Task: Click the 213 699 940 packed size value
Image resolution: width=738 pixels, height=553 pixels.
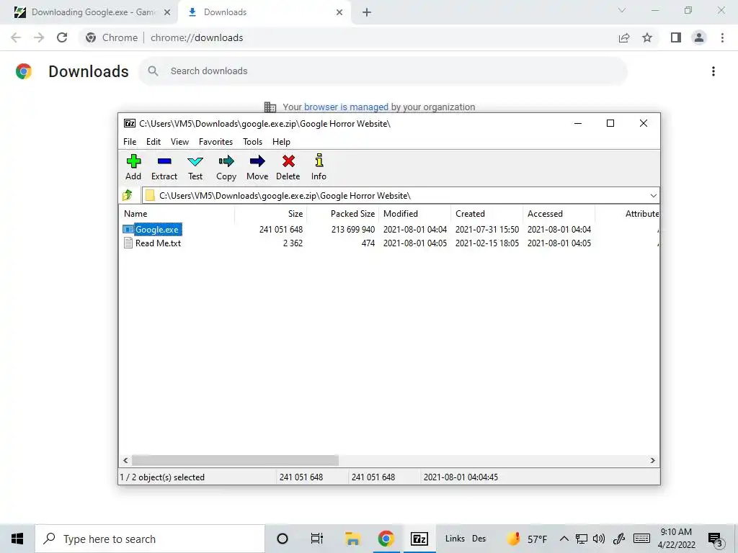Action: (353, 230)
